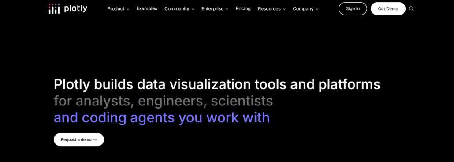Open the Enterprise dropdown chevron
This screenshot has height=162, width=454.
point(227,9)
